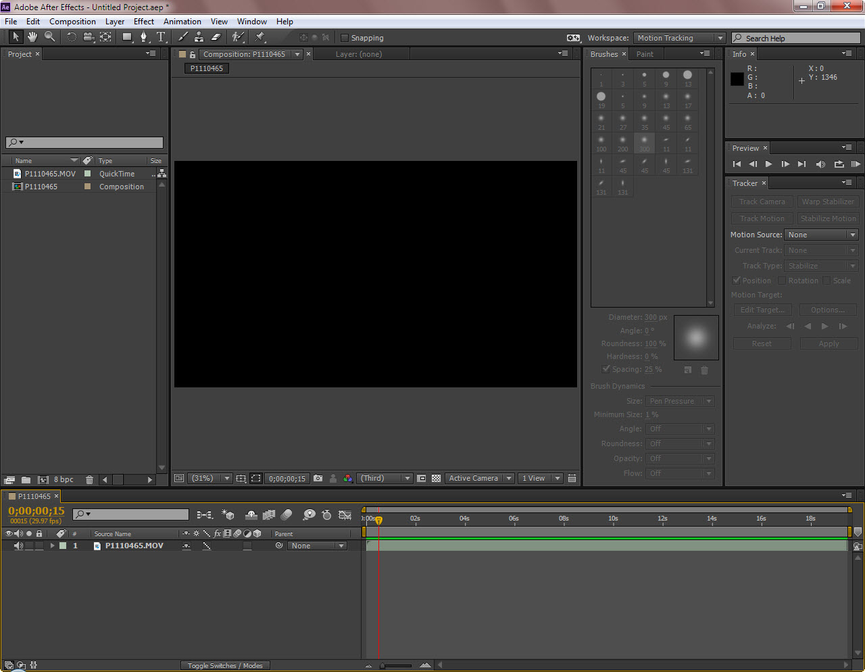Play the preview in Preview panel
The image size is (865, 672).
(768, 164)
